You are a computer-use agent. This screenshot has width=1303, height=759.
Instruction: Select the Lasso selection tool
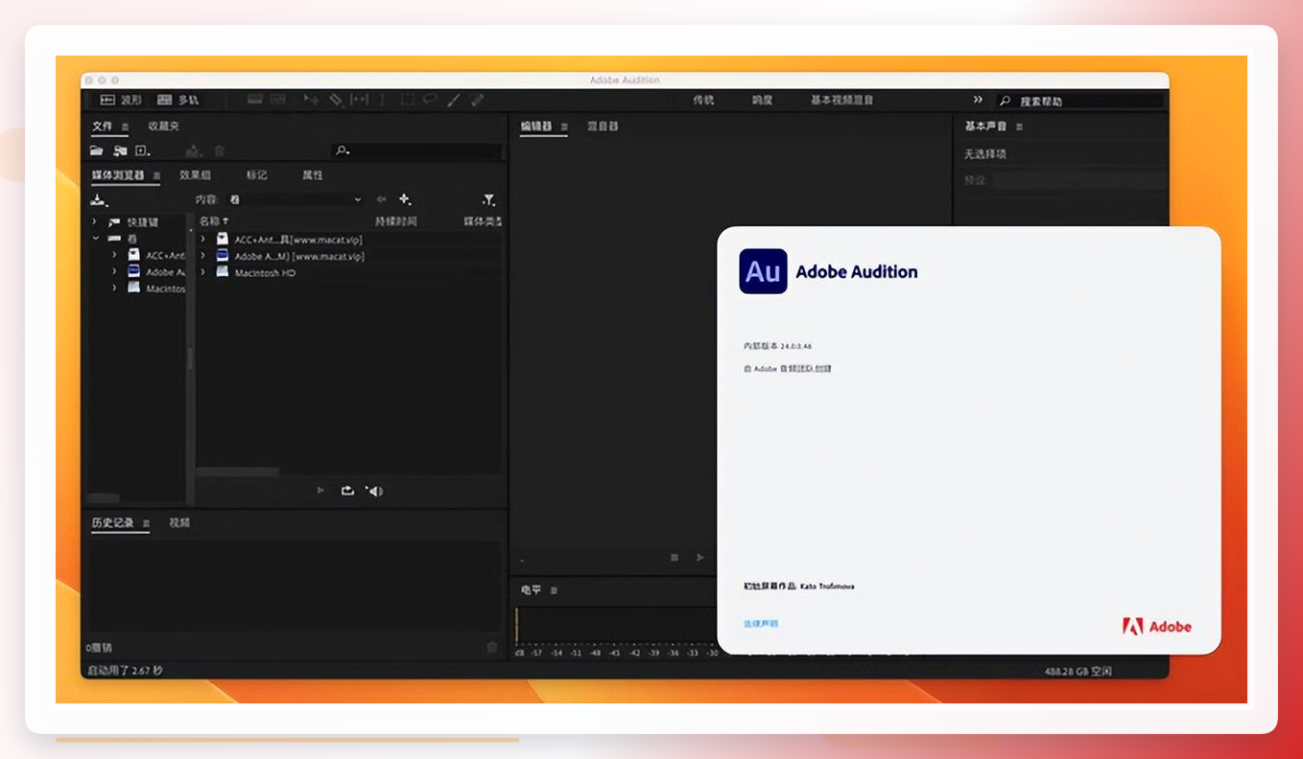click(x=430, y=100)
